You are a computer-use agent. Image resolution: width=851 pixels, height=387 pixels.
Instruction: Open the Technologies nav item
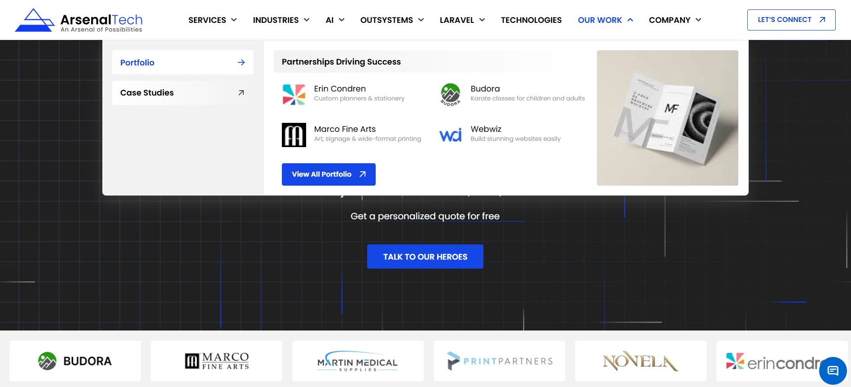[x=531, y=20]
